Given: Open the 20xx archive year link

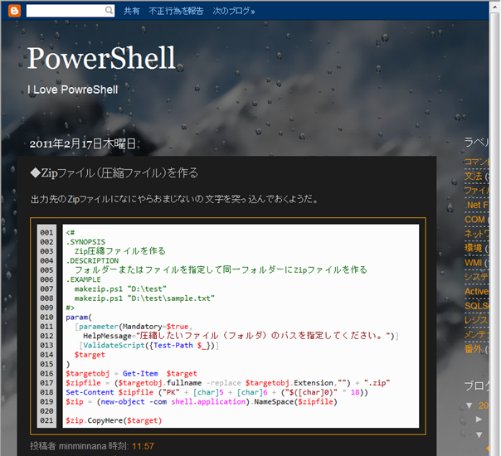Looking at the screenshot, I should coord(484,405).
